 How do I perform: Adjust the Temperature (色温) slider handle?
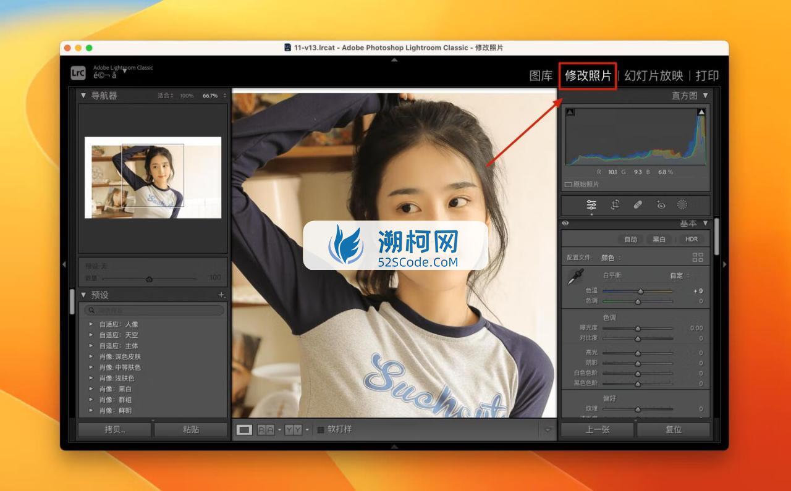[x=640, y=291]
